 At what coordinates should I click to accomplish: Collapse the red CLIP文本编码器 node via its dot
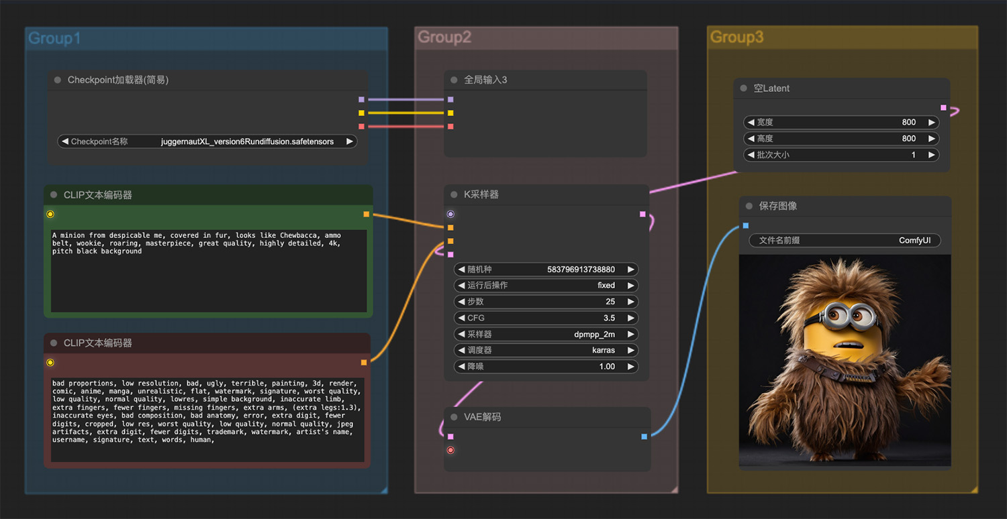54,343
